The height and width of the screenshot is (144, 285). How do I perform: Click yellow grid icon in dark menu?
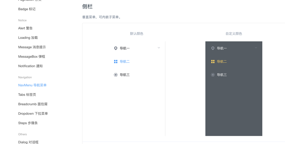click(x=213, y=62)
